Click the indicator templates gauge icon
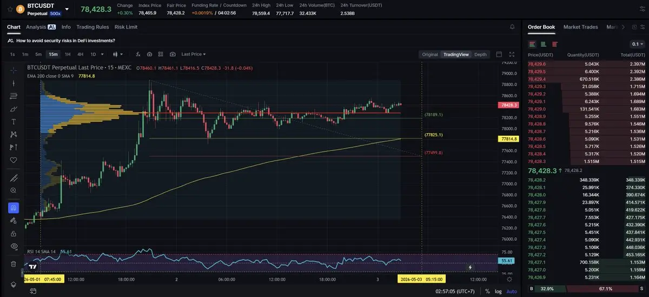 click(150, 54)
